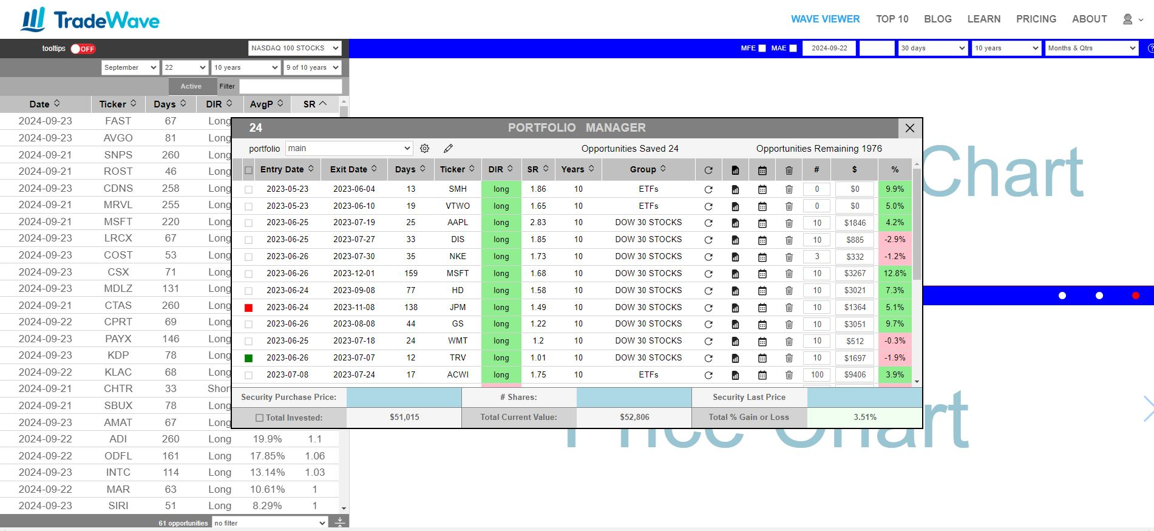Open calendar icon for DIS row
This screenshot has width=1154, height=531.
click(762, 240)
